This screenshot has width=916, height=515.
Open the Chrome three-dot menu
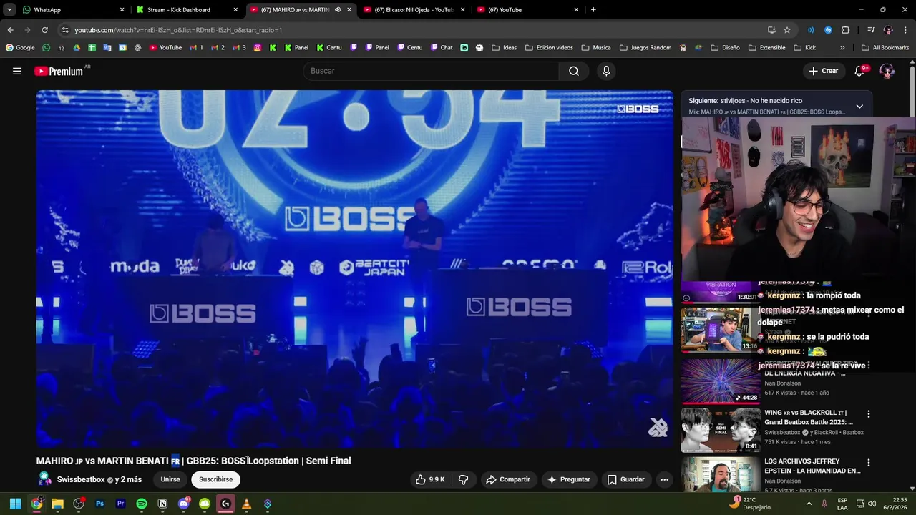pyautogui.click(x=905, y=30)
